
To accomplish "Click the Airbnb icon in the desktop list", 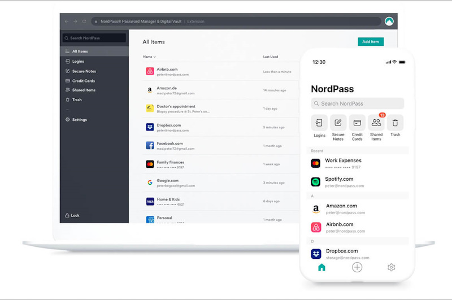I will pos(150,71).
